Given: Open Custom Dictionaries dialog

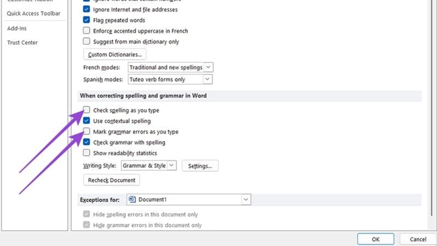Looking at the screenshot, I should [x=115, y=55].
